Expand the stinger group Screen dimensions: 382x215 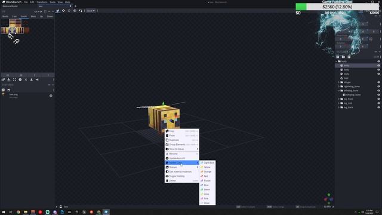coord(339,82)
